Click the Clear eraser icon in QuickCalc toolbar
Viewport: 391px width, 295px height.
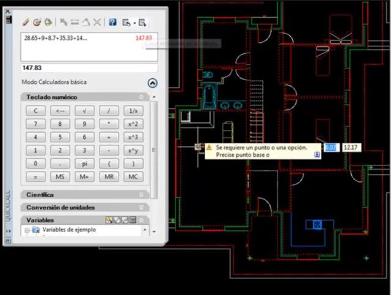click(x=26, y=22)
